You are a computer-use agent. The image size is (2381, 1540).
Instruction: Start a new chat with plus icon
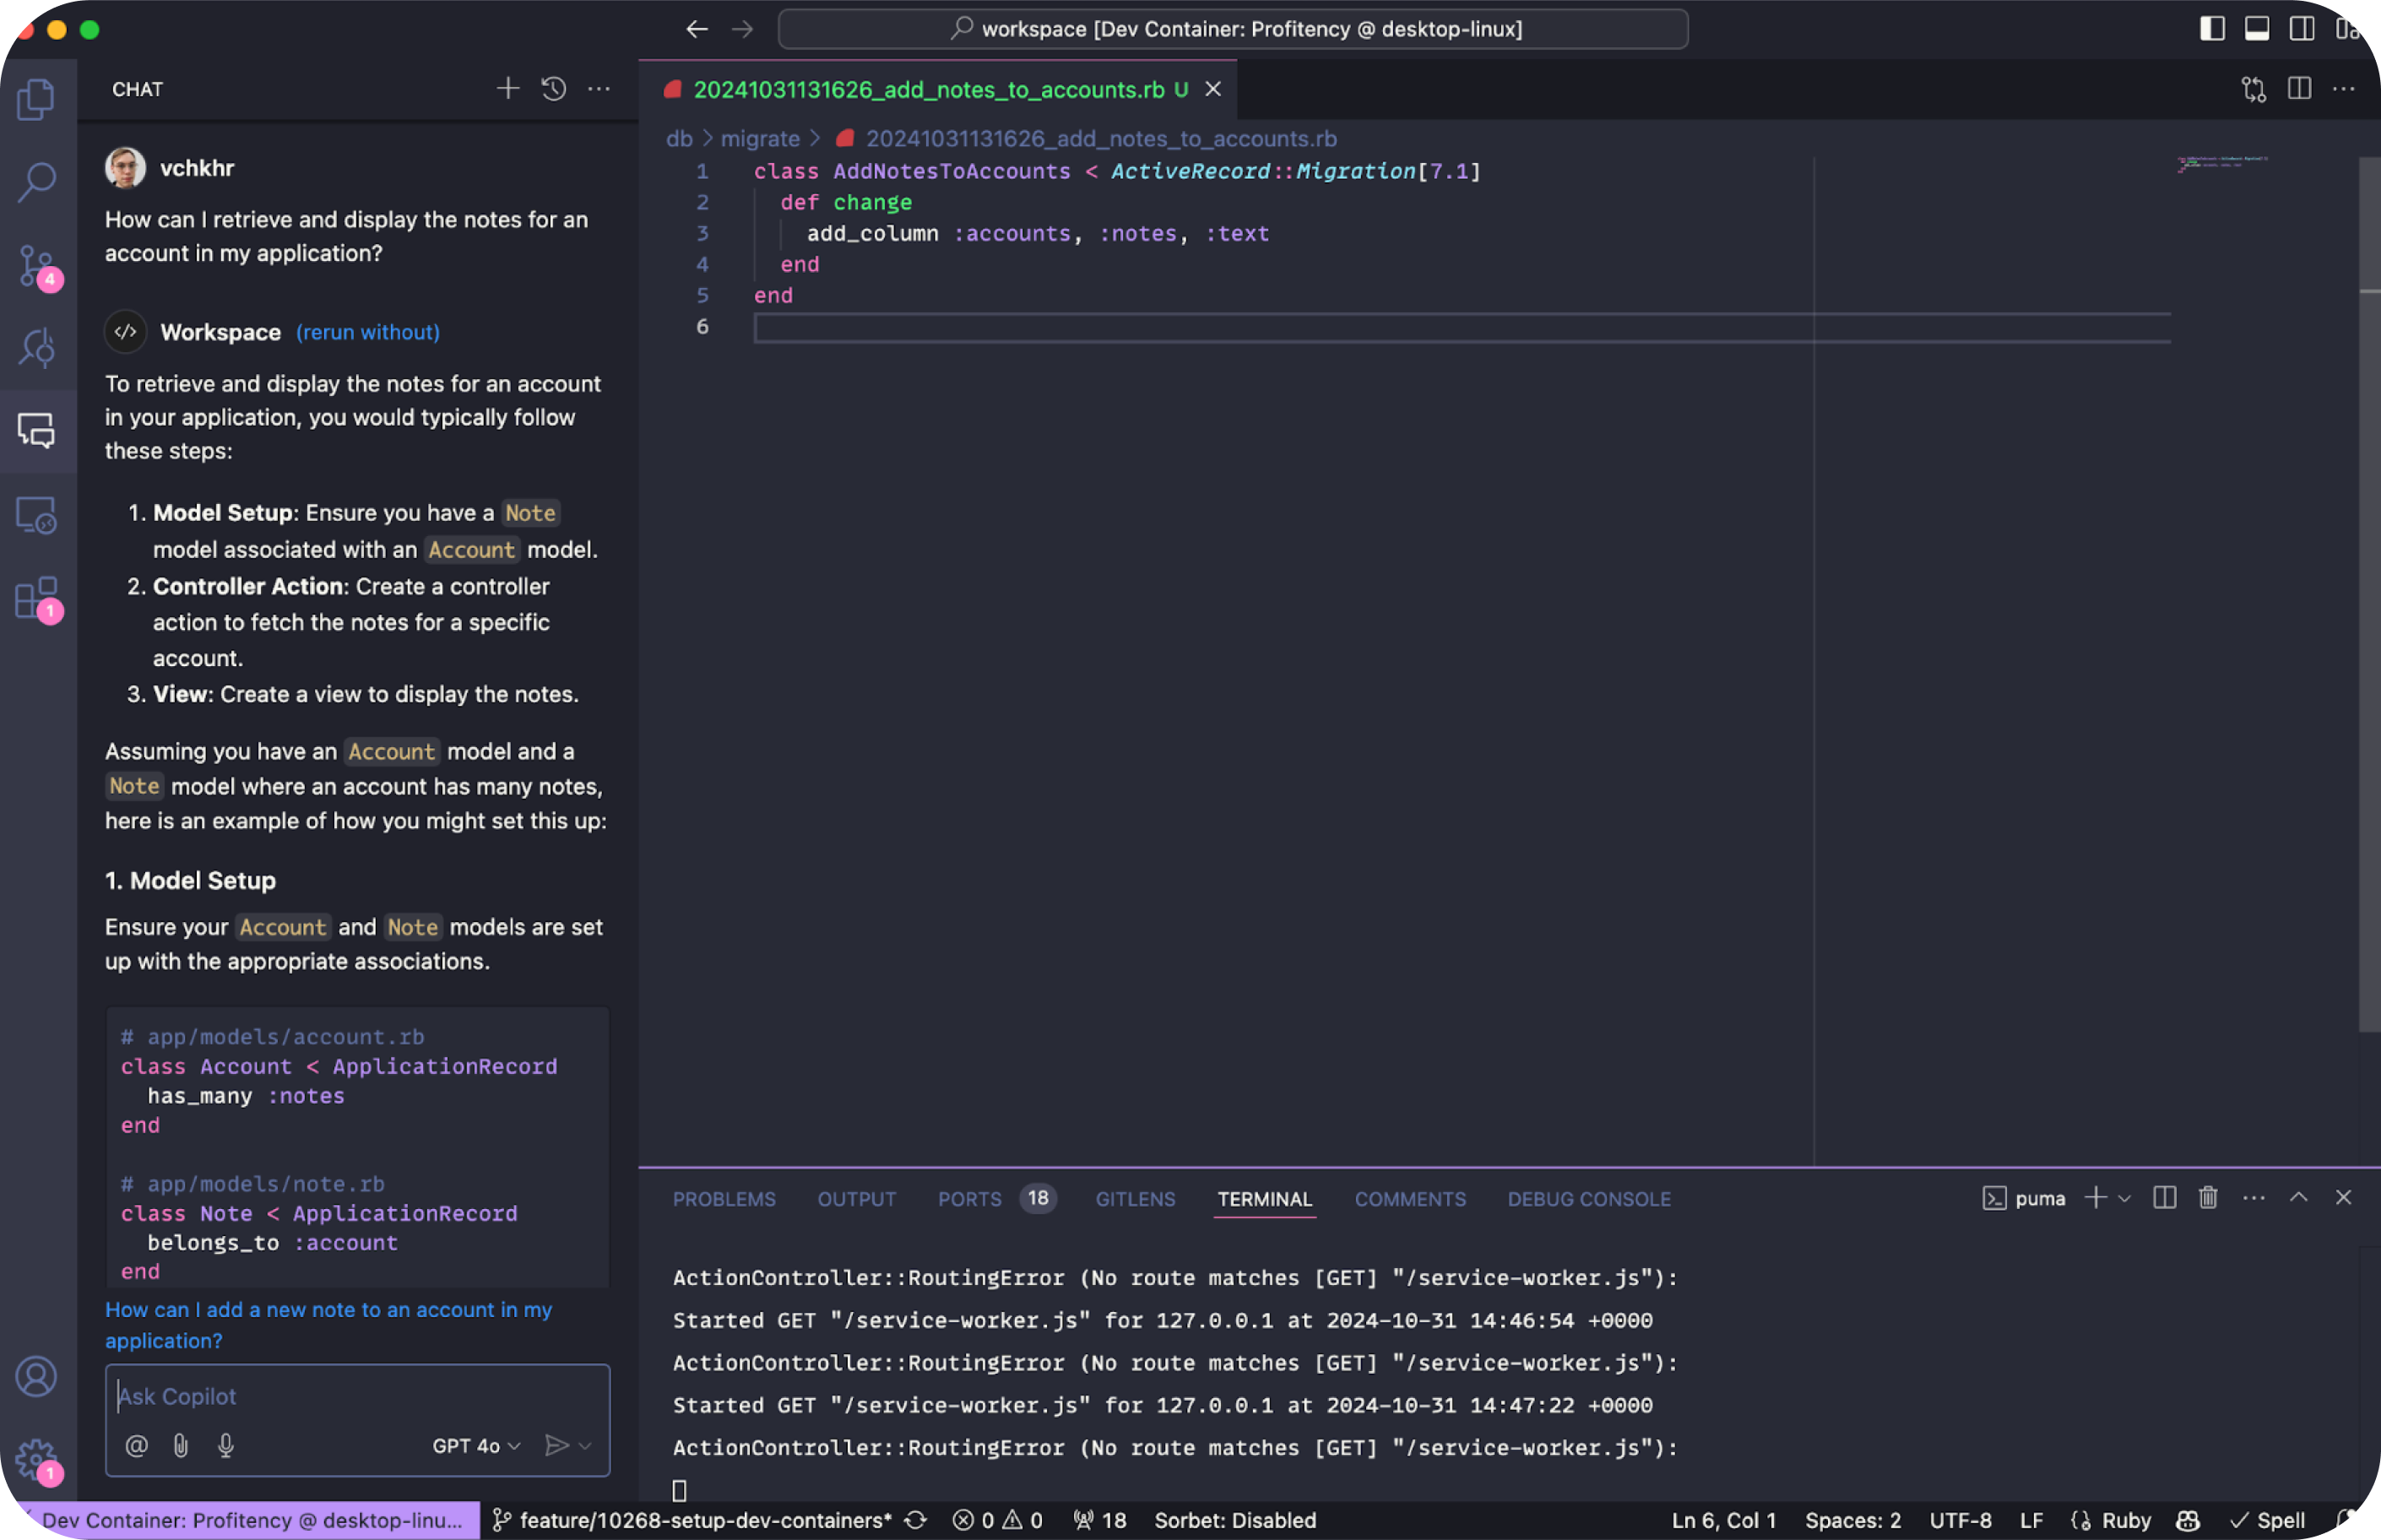[507, 89]
